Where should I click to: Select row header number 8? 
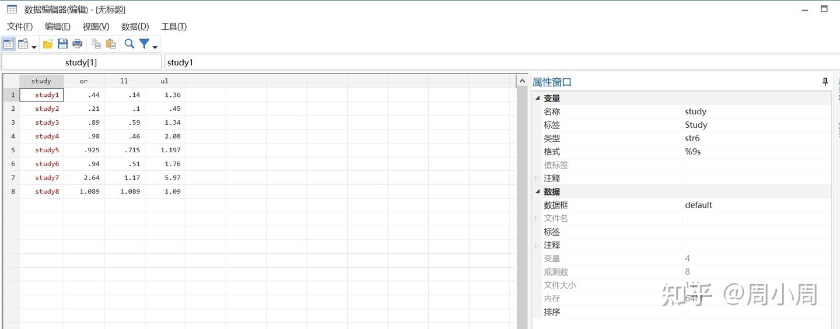(12, 191)
